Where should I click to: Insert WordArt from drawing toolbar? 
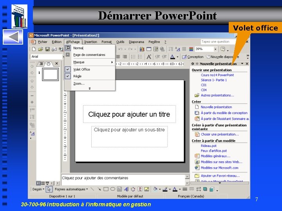[x=126, y=189]
